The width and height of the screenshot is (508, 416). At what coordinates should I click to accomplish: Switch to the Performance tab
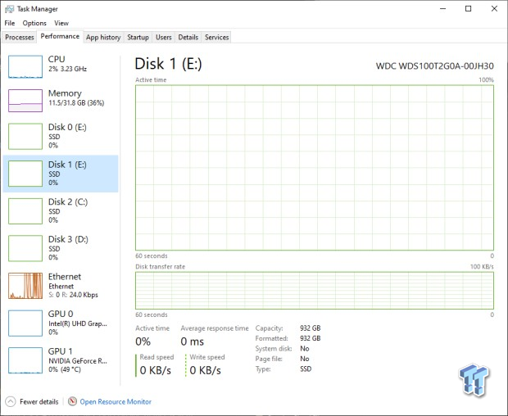pos(60,36)
